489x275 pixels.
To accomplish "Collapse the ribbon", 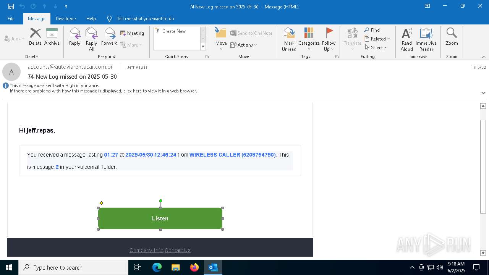I will (x=484, y=57).
